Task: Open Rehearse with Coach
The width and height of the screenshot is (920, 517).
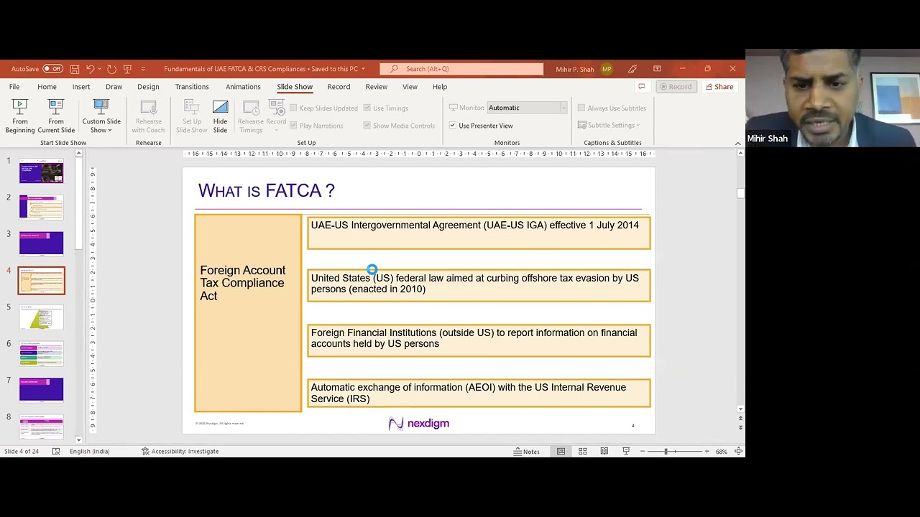Action: pyautogui.click(x=148, y=116)
